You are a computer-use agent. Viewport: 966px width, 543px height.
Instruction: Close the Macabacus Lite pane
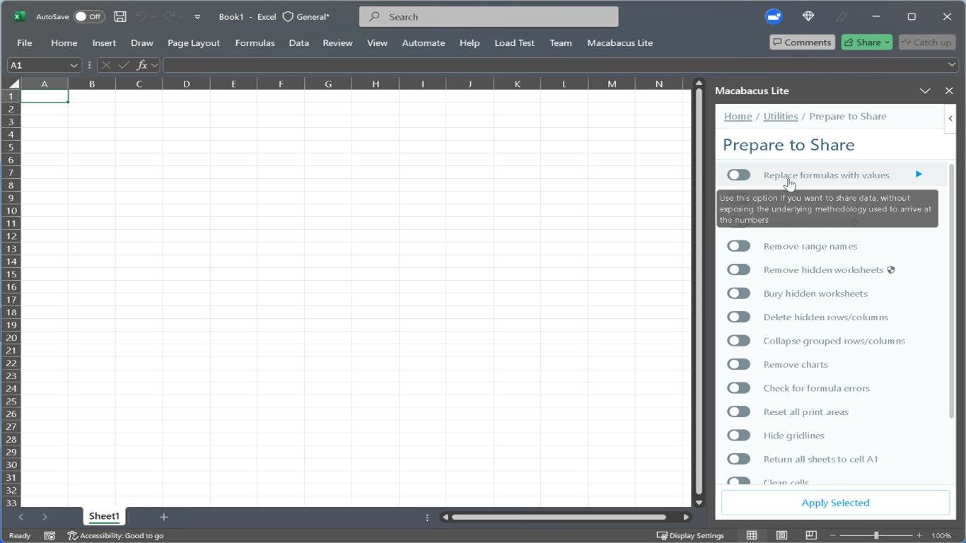[949, 90]
